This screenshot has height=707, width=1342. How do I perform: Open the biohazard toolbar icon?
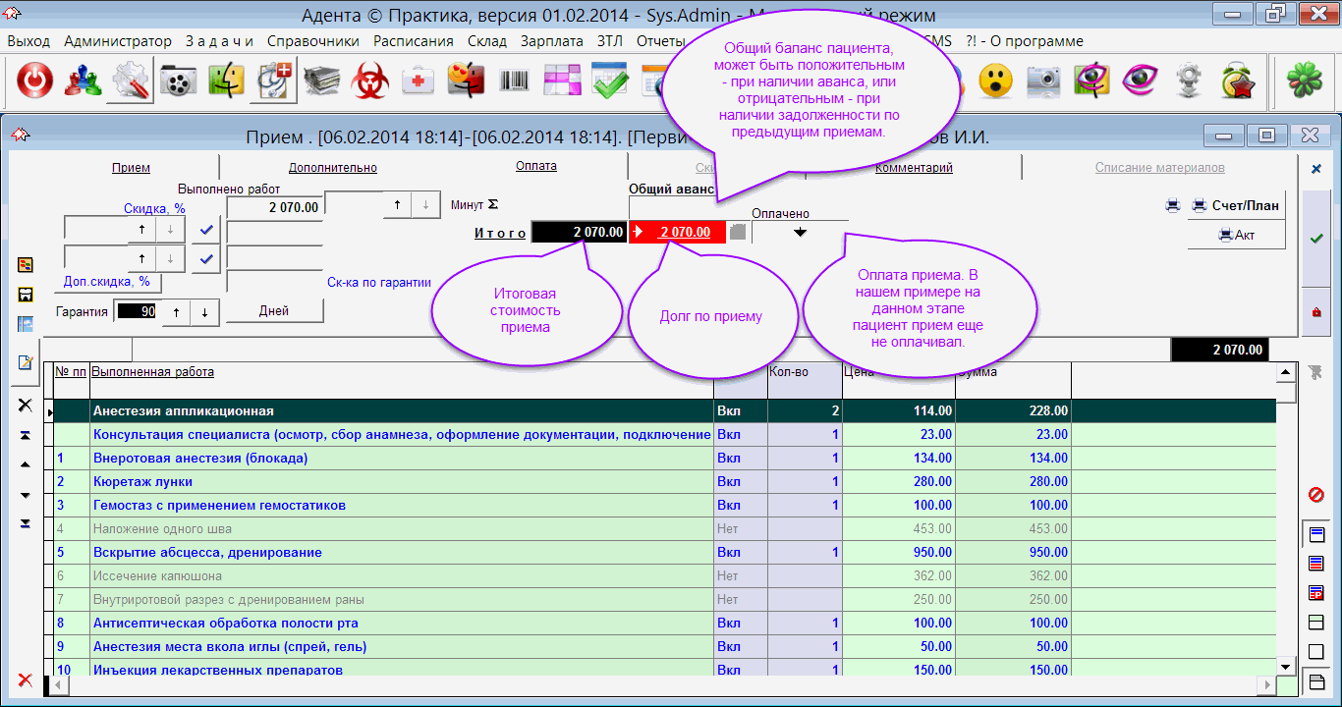click(369, 82)
